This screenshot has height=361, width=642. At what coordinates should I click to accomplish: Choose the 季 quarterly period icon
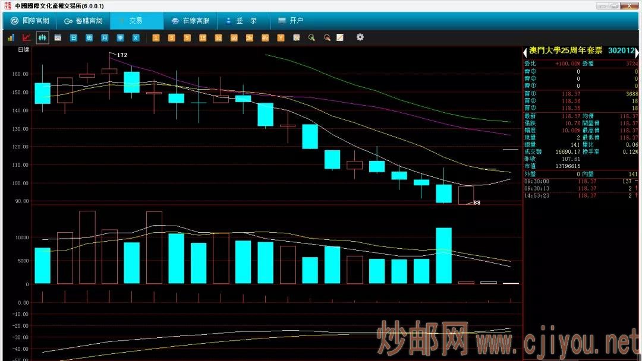[x=120, y=38]
